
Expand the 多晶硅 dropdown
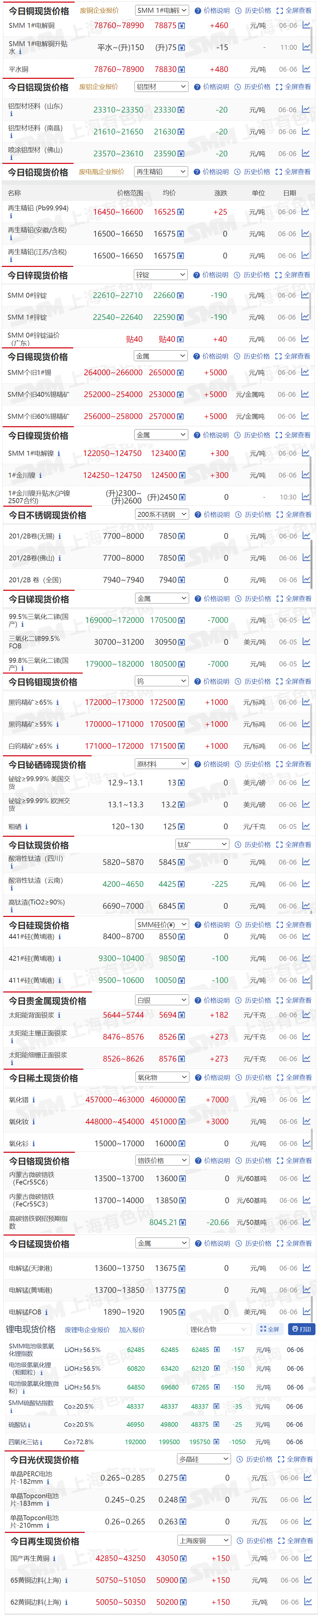(x=204, y=1459)
